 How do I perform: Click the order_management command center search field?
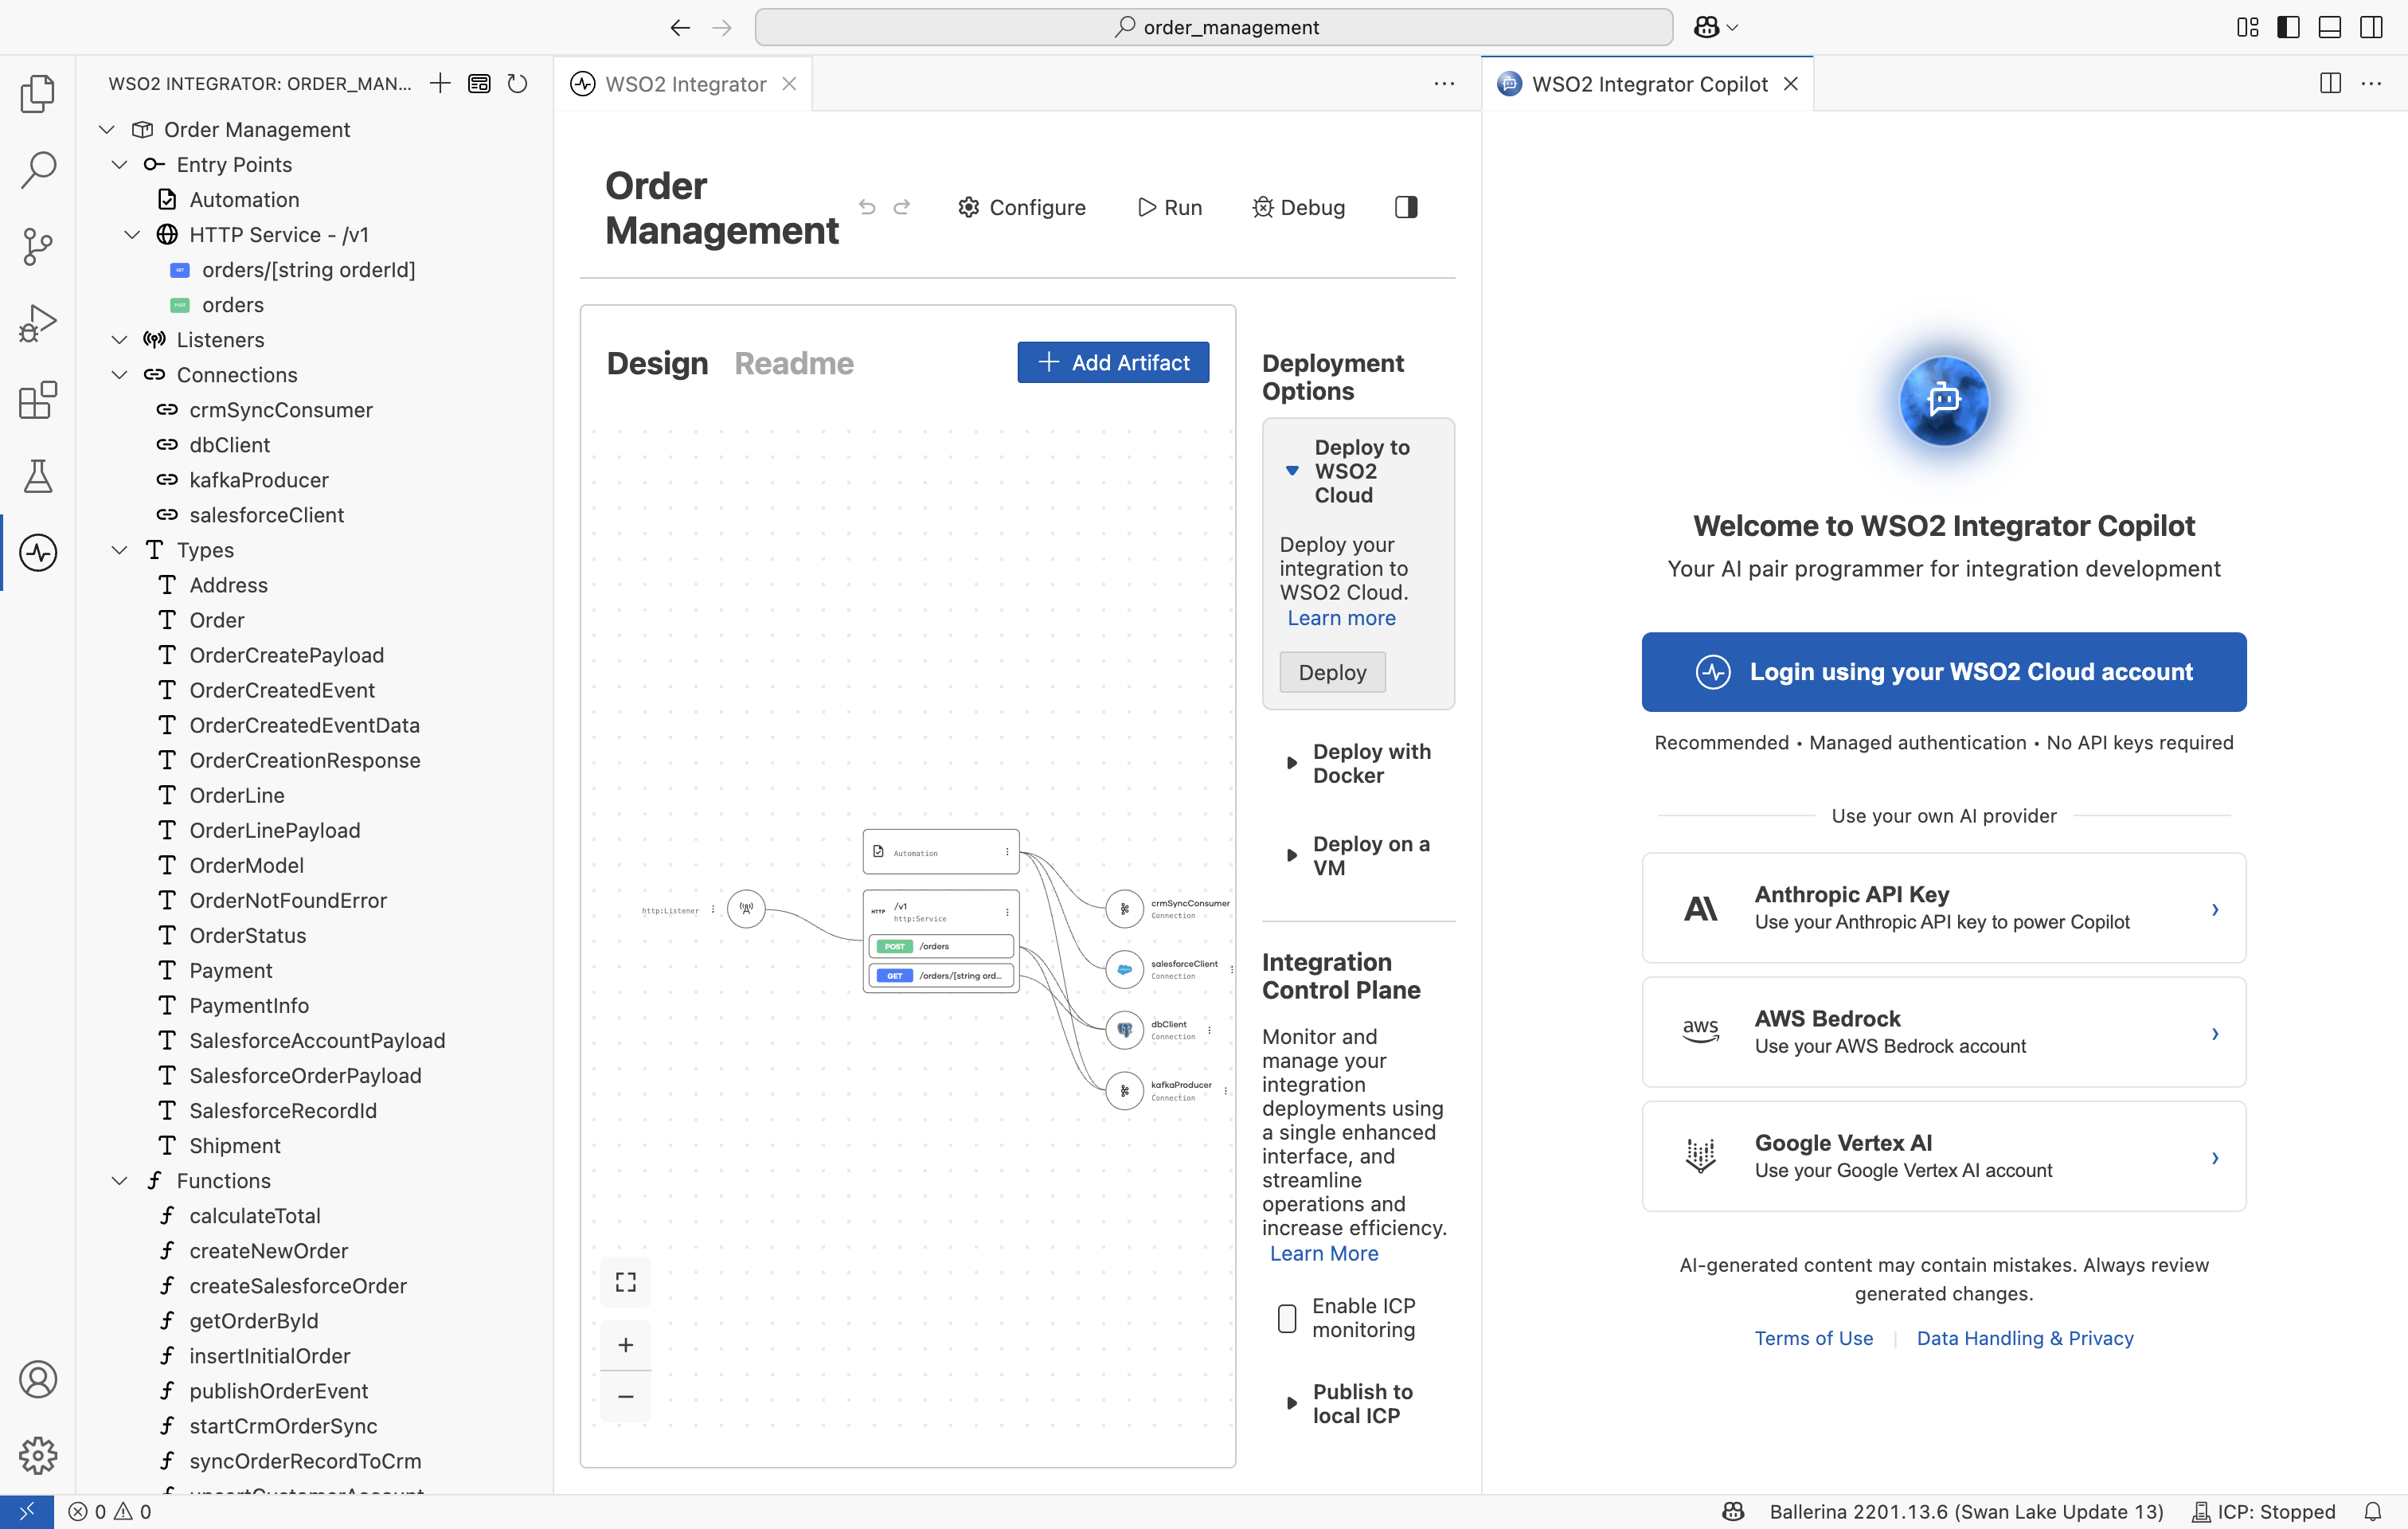(x=1213, y=27)
